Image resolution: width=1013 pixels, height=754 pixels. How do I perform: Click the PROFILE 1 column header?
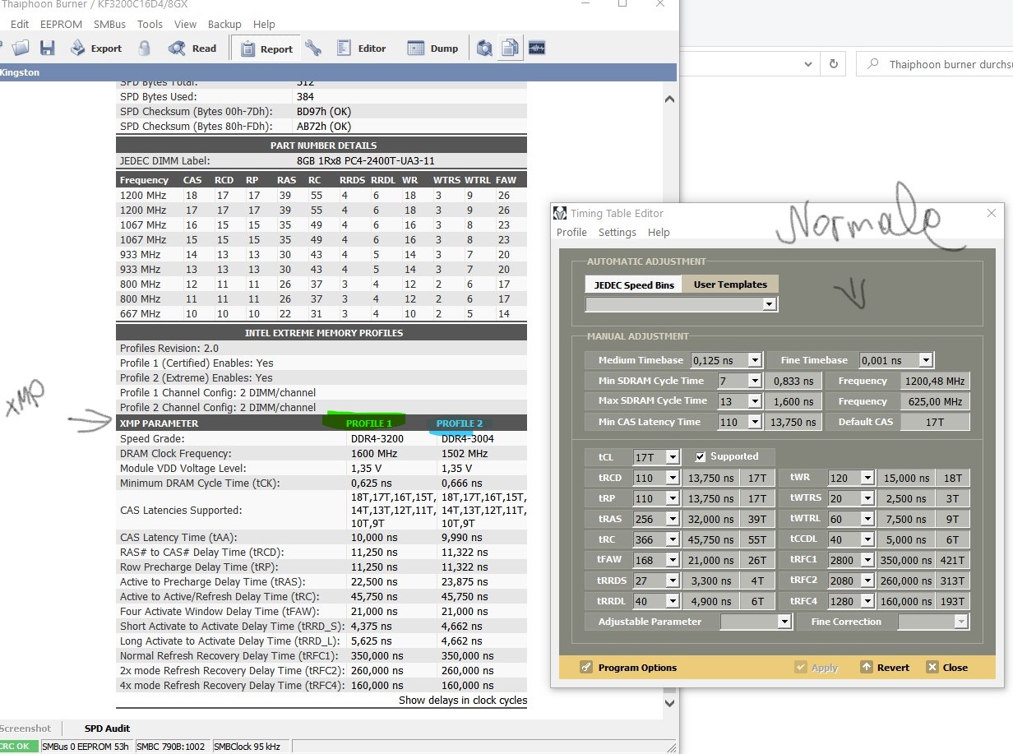click(368, 423)
